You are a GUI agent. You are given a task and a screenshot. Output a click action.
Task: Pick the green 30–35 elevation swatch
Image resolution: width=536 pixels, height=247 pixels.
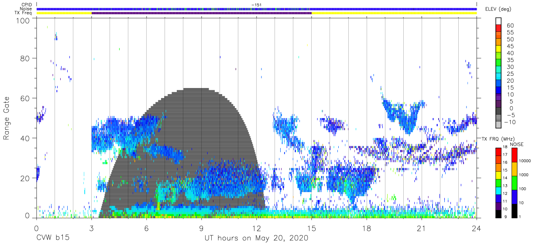pos(499,63)
